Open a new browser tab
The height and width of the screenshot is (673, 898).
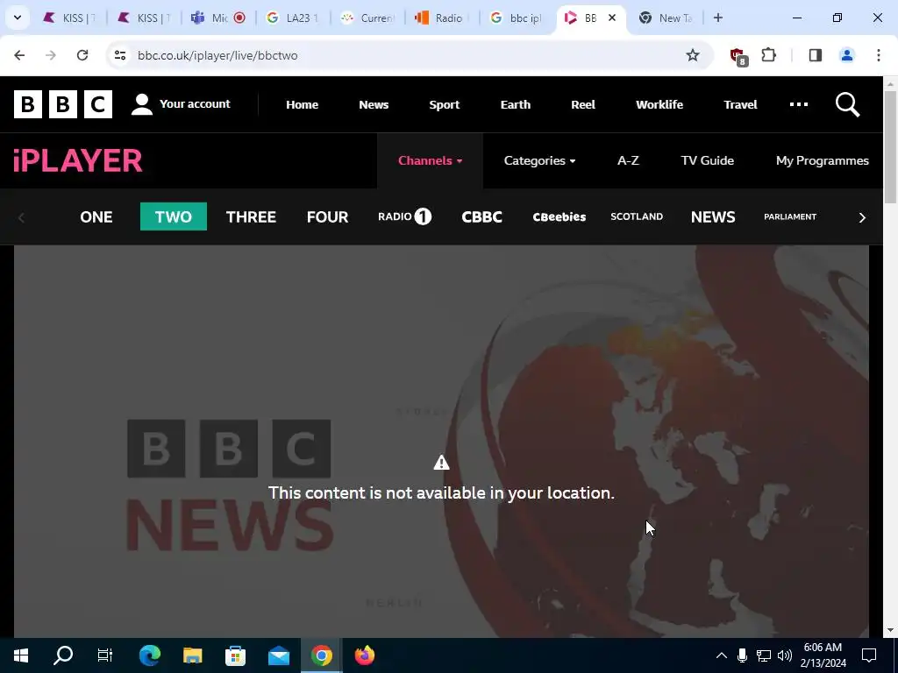pyautogui.click(x=718, y=18)
